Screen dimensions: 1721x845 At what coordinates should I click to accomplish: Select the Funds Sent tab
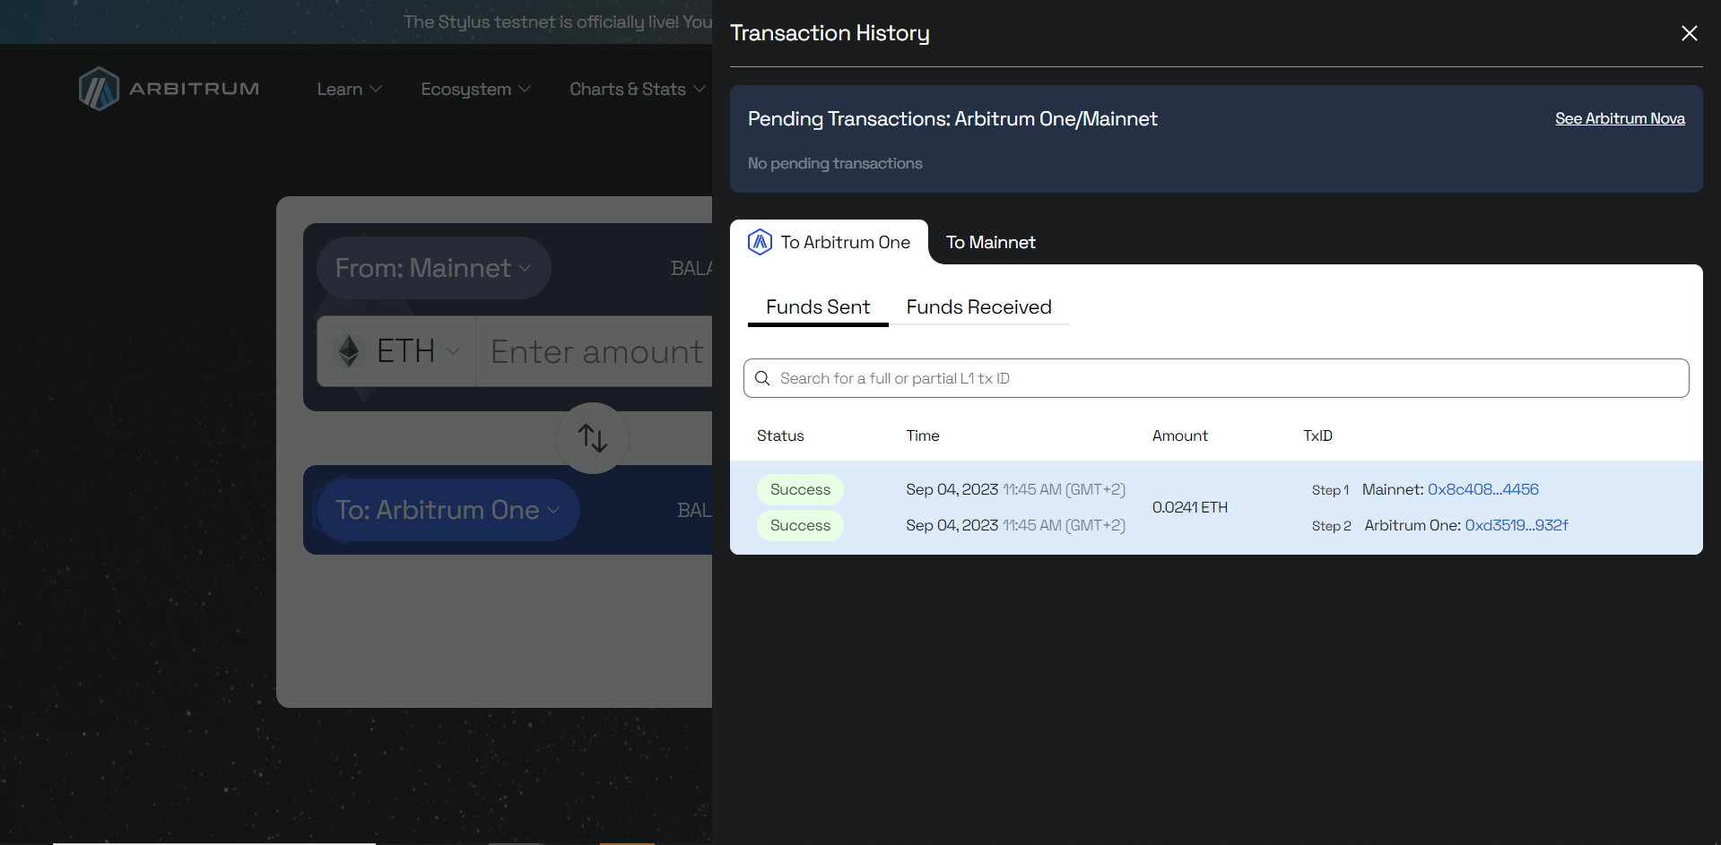pyautogui.click(x=818, y=307)
